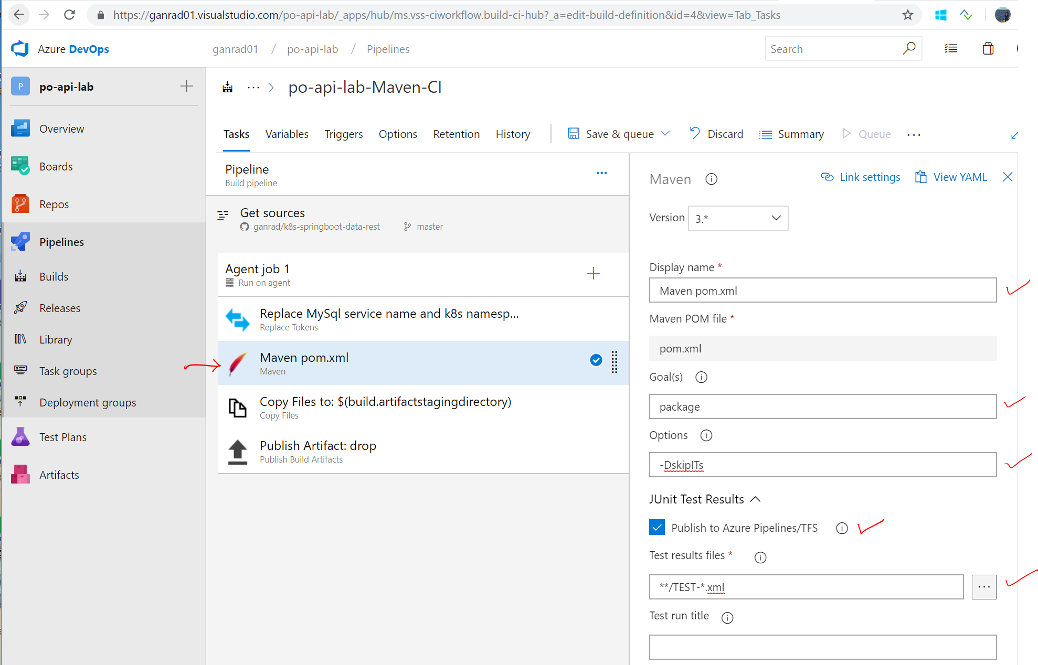Click the Link settings link
This screenshot has height=665, width=1038.
coord(861,177)
